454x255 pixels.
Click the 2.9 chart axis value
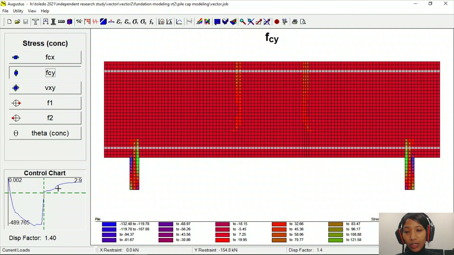tap(78, 180)
